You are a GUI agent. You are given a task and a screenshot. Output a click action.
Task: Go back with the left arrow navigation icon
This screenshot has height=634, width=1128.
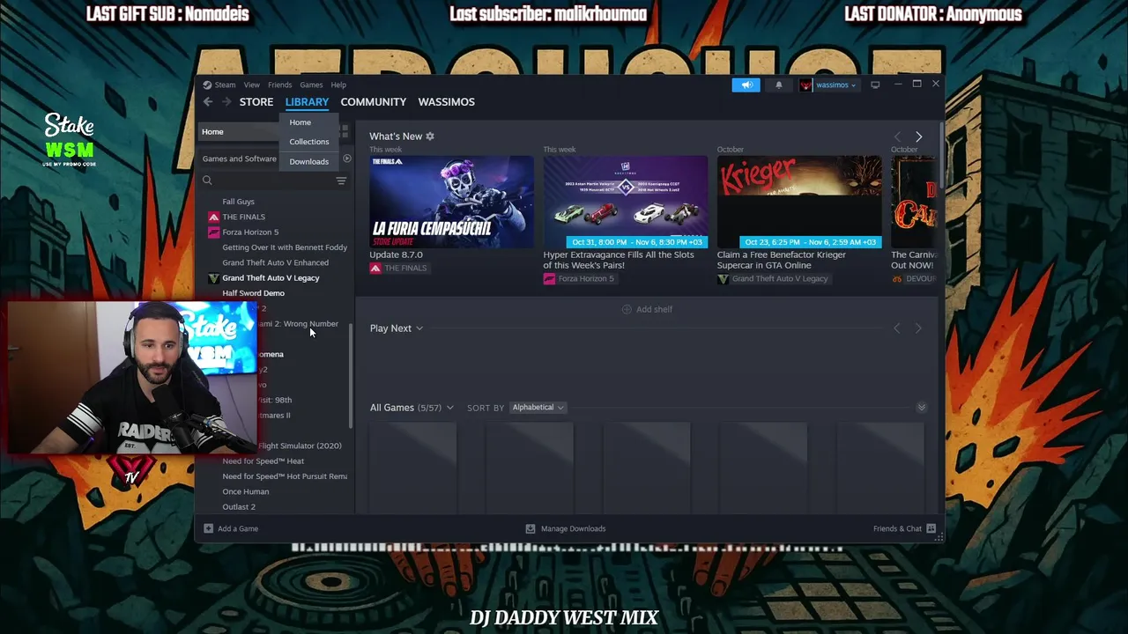pyautogui.click(x=208, y=102)
